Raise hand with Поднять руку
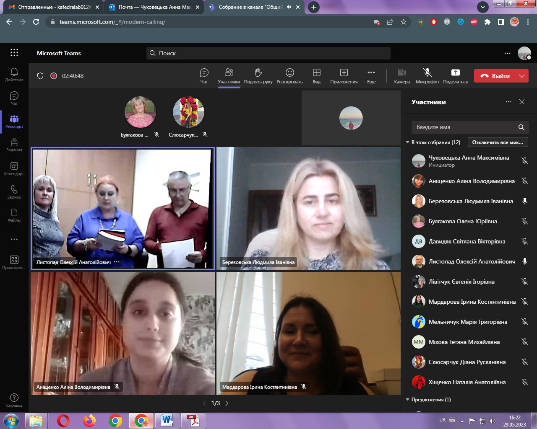The width and height of the screenshot is (537, 429). tap(258, 76)
